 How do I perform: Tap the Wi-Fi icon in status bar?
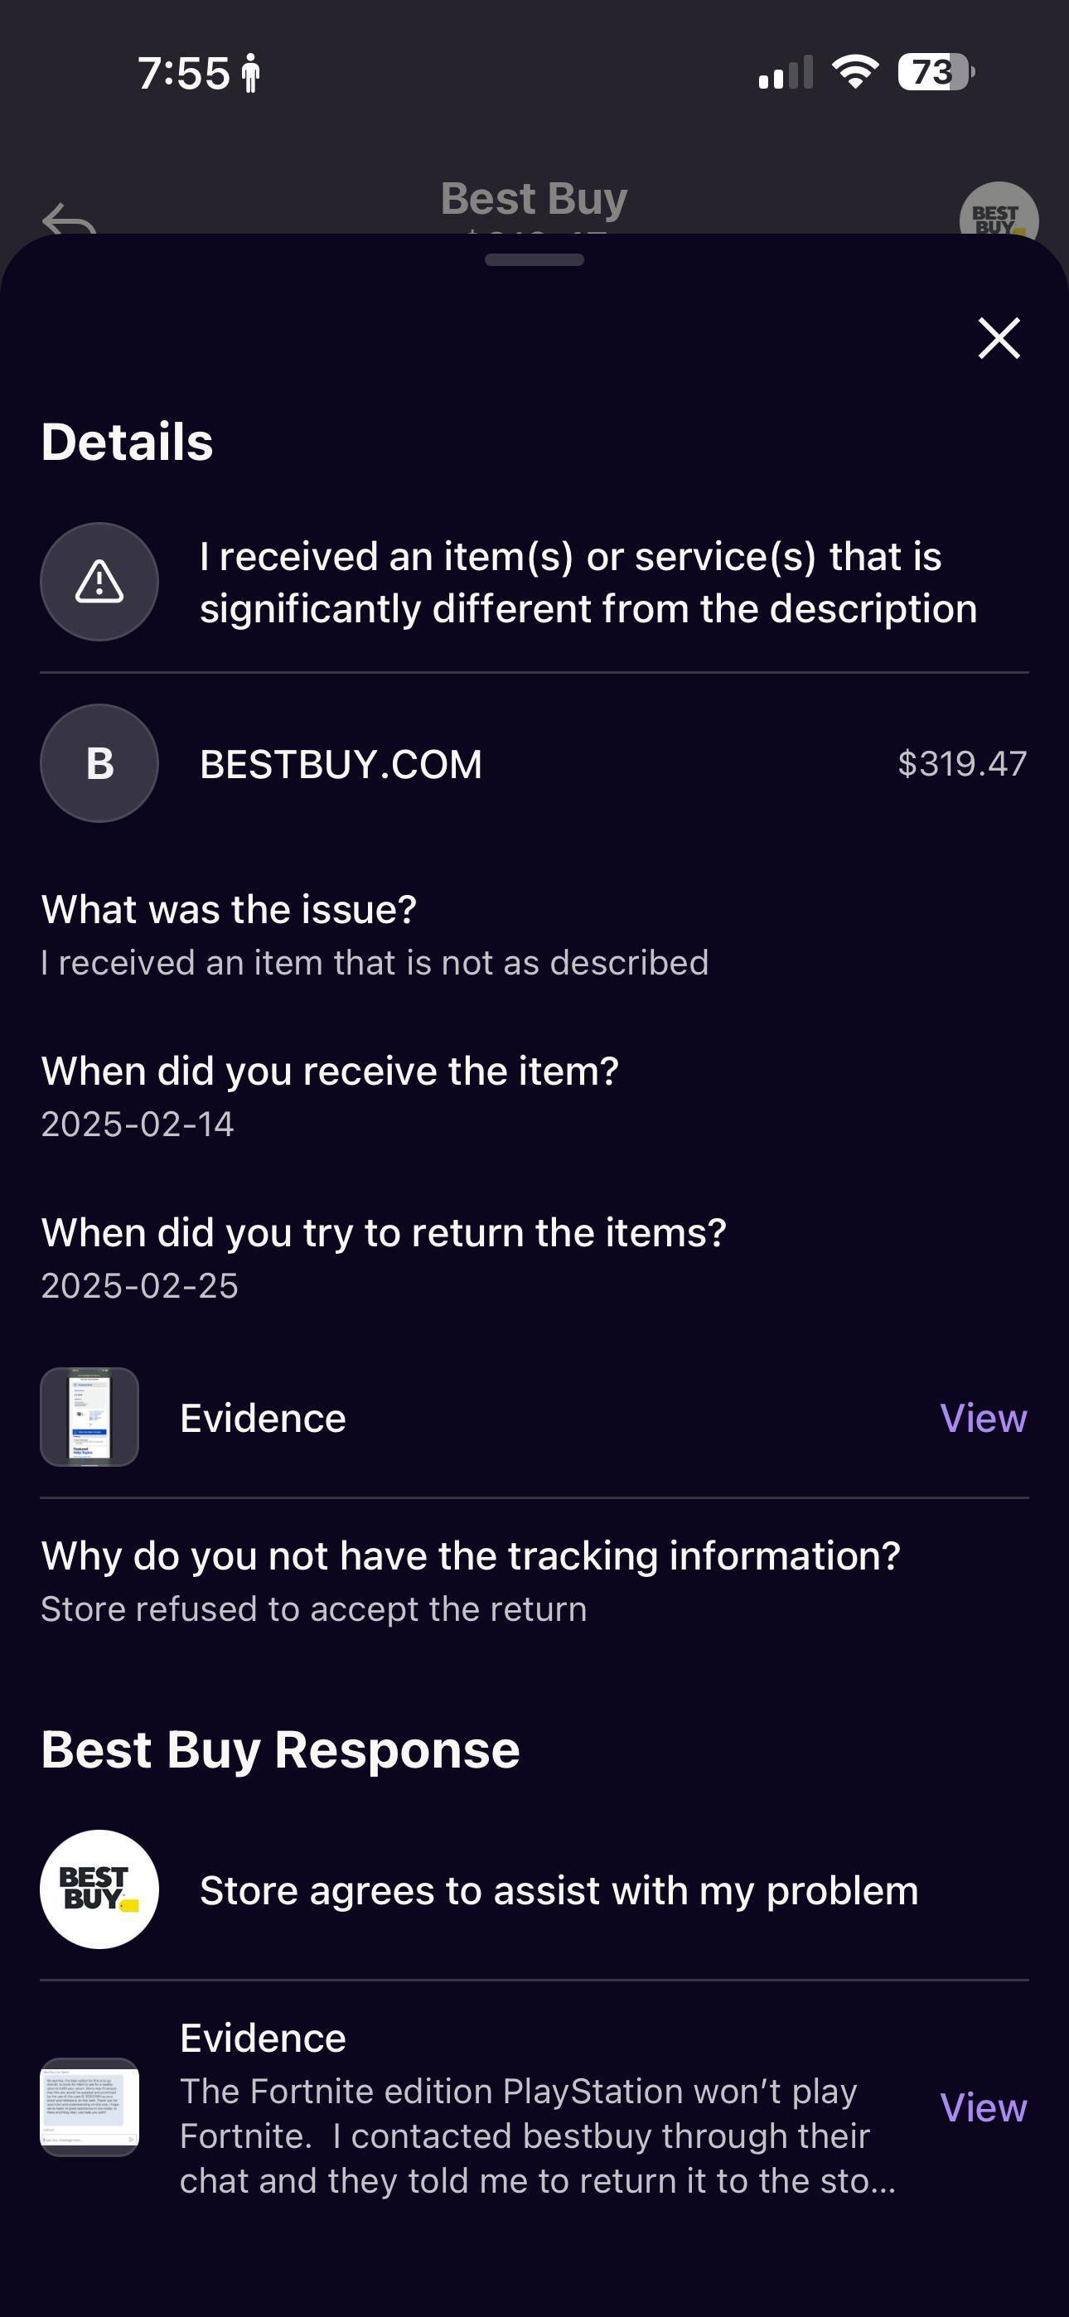(855, 71)
